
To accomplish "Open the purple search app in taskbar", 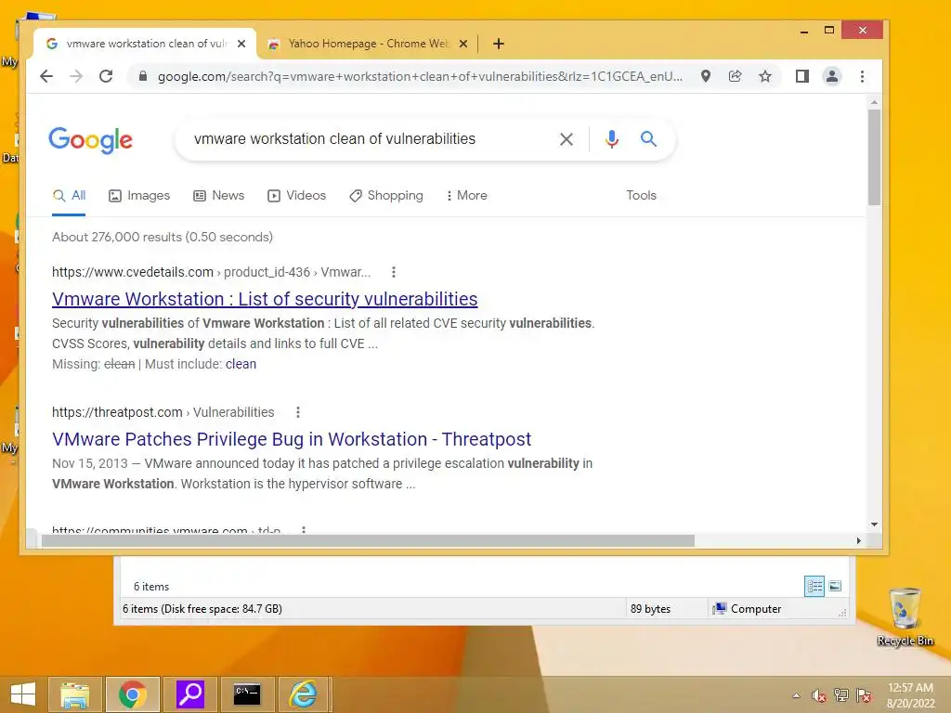I will click(x=189, y=694).
